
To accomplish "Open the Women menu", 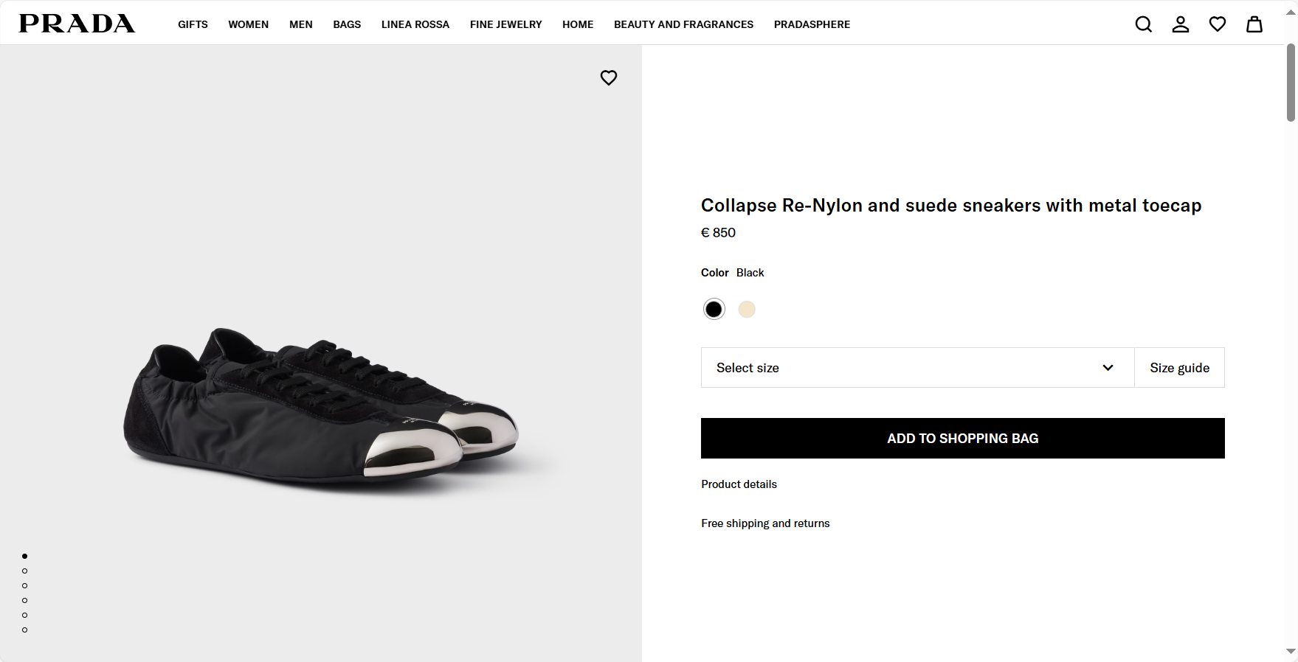I will click(248, 24).
